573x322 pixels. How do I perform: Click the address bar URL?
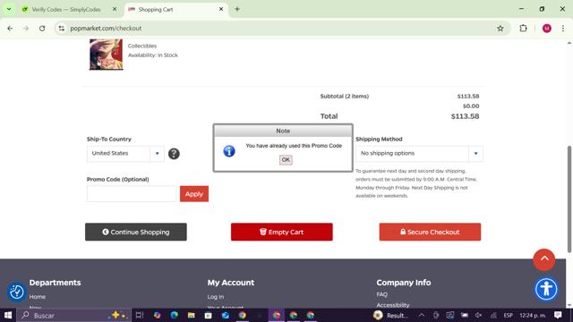(x=106, y=28)
